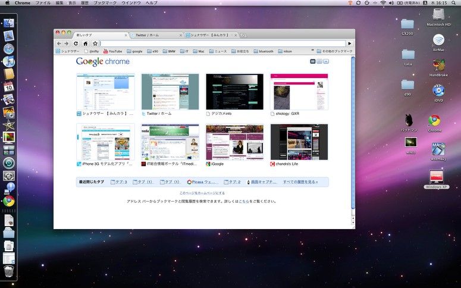Open a new tab with plus button

243,35
